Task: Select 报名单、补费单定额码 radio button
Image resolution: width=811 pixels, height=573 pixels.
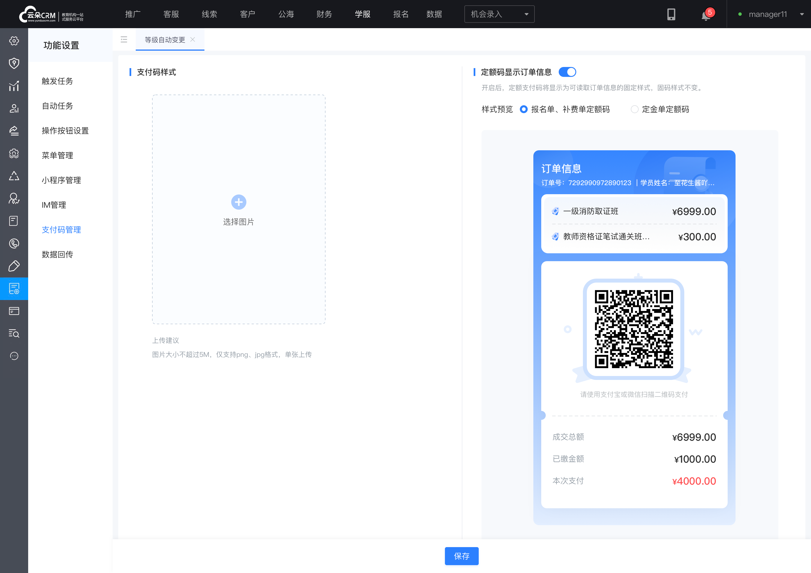Action: coord(523,110)
